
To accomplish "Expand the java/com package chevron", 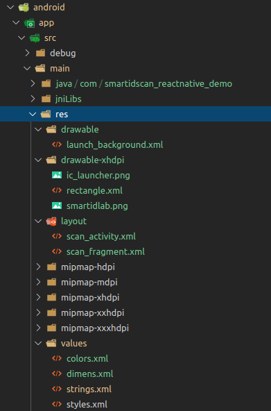I will pyautogui.click(x=33, y=84).
